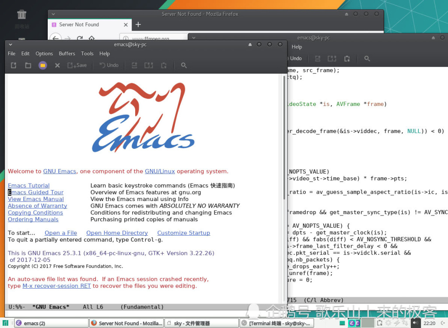The height and width of the screenshot is (328, 448).
Task: Click the Copy icon in the front Emacs toolbar
Action: tap(149, 66)
